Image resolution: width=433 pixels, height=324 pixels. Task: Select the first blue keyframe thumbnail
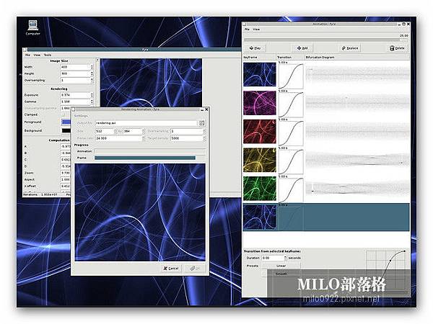[260, 74]
